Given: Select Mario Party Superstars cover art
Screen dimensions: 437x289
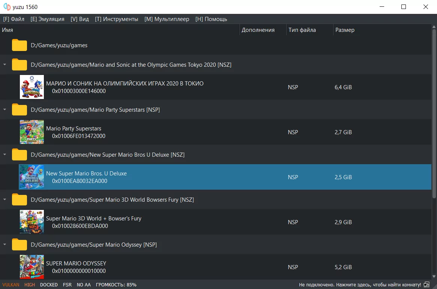Looking at the screenshot, I should click(32, 132).
